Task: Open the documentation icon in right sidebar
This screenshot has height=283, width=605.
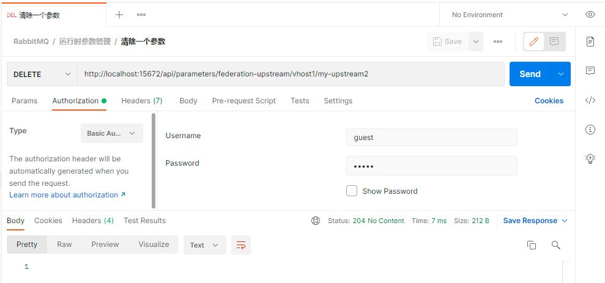Action: pos(590,41)
